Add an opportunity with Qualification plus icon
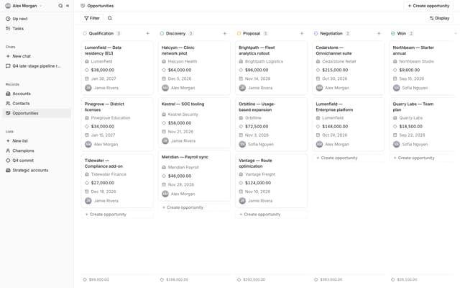460x288 pixels. pyautogui.click(x=148, y=34)
